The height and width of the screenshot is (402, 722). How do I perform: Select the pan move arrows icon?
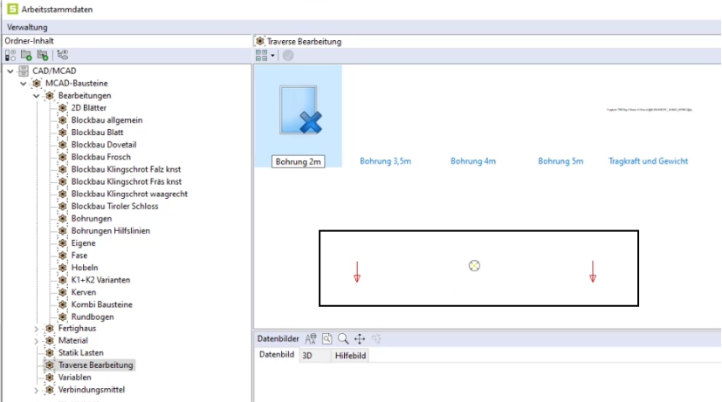(x=360, y=338)
